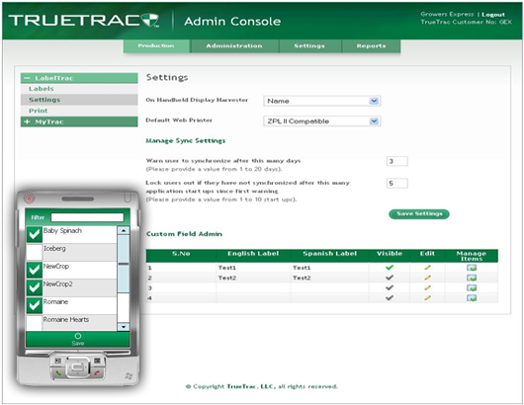Tap the Save button on handheld
Viewport: 524px width, 405px height.
77,340
